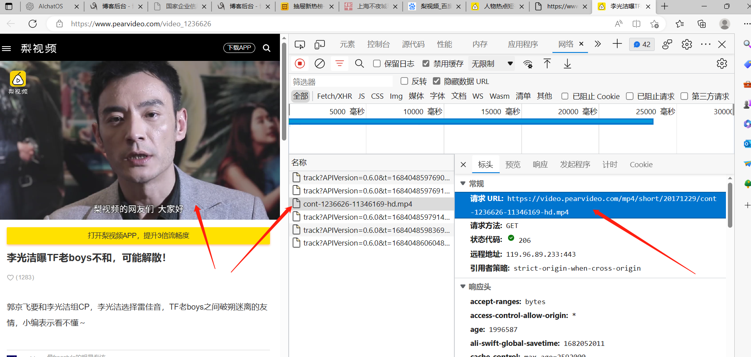The width and height of the screenshot is (751, 357).
Task: Expand more DevTools tabs chevron
Action: pos(598,44)
